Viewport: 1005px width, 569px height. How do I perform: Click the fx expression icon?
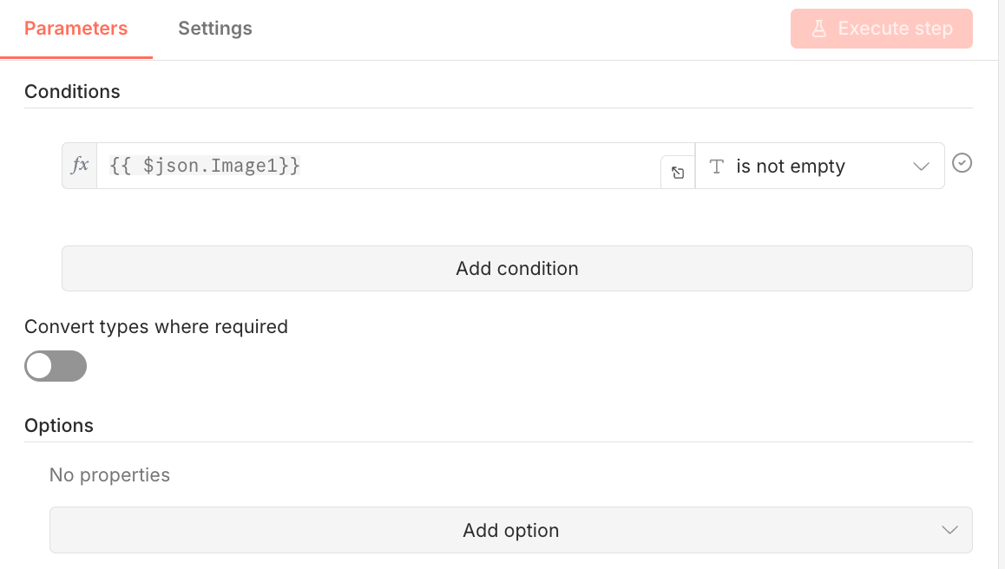coord(80,166)
